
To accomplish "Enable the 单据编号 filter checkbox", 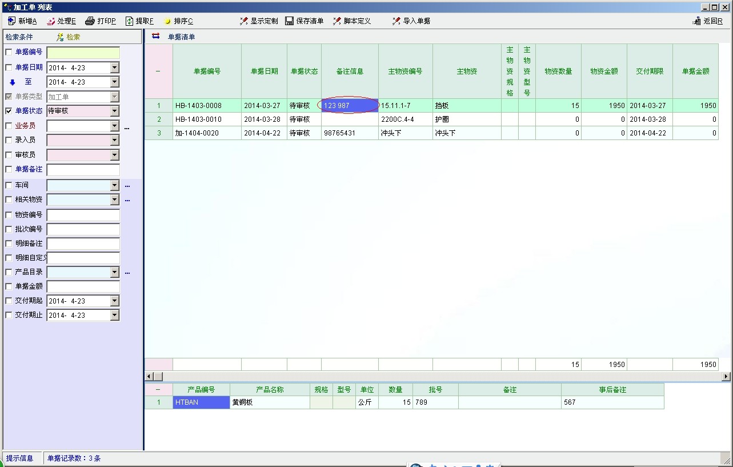I will pos(9,53).
